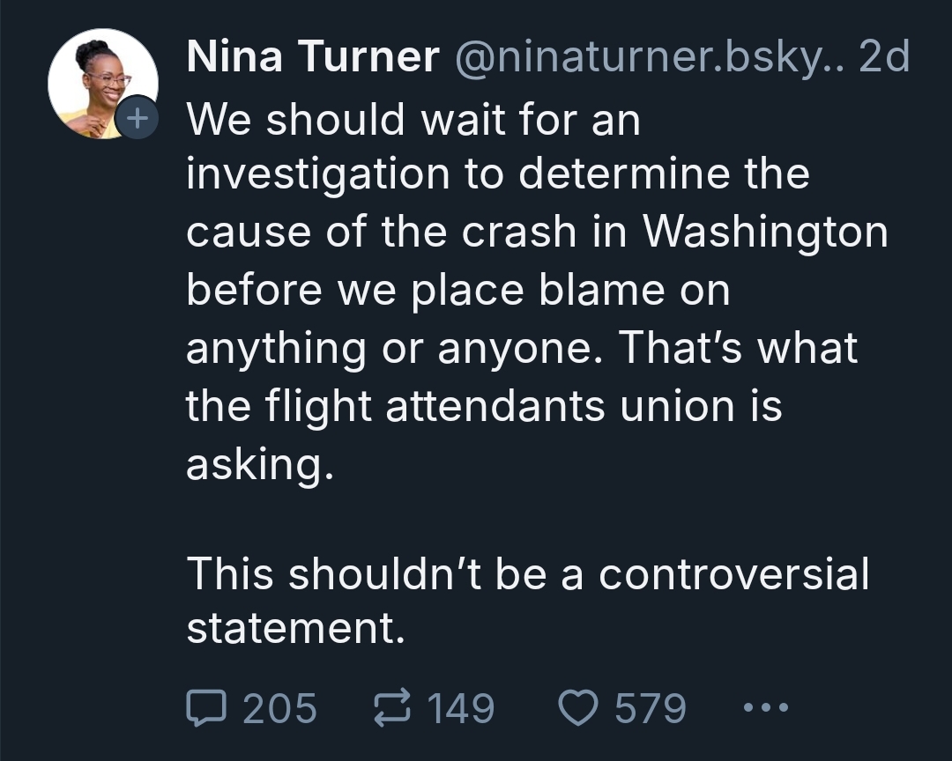The height and width of the screenshot is (761, 952).
Task: Click the word 'Washington' in the post
Action: [x=766, y=233]
